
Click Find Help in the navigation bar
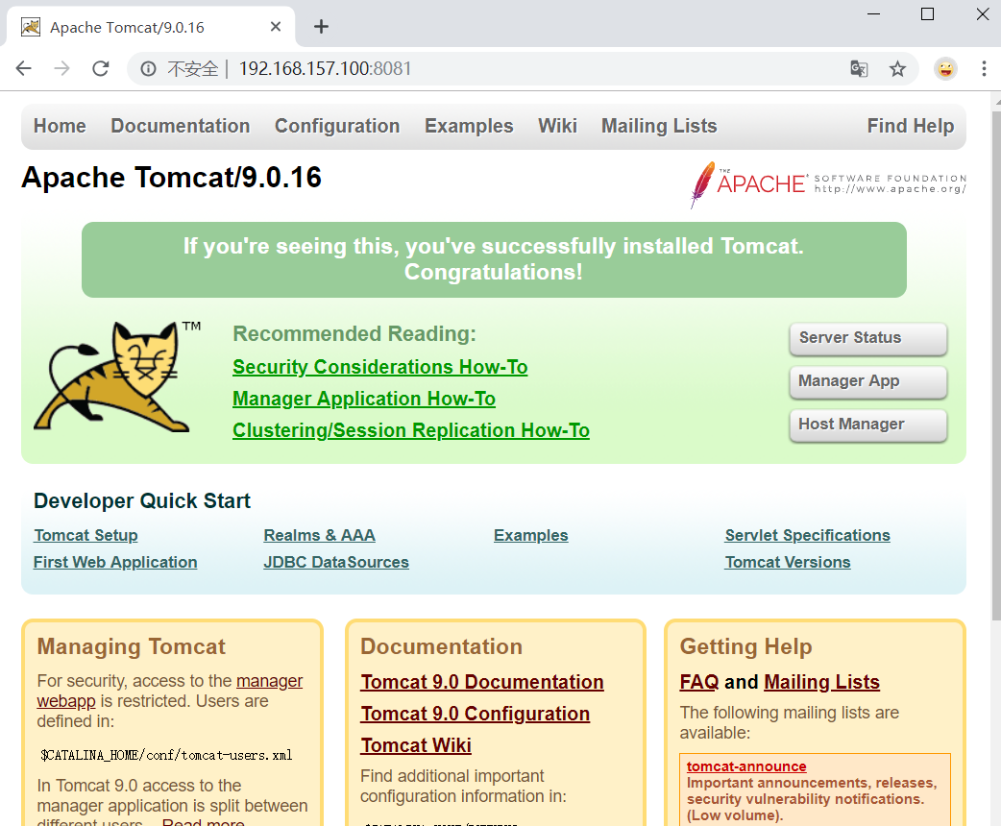[x=911, y=126]
